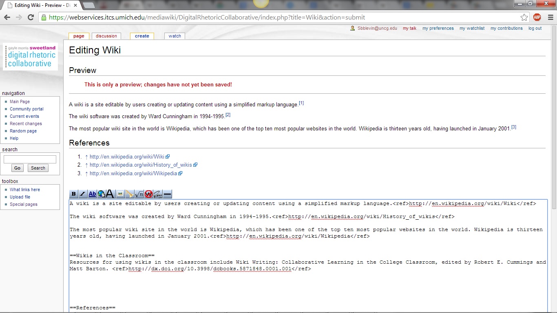Open Sbblevin@uncg.edu user page
557x313 pixels.
tap(377, 29)
